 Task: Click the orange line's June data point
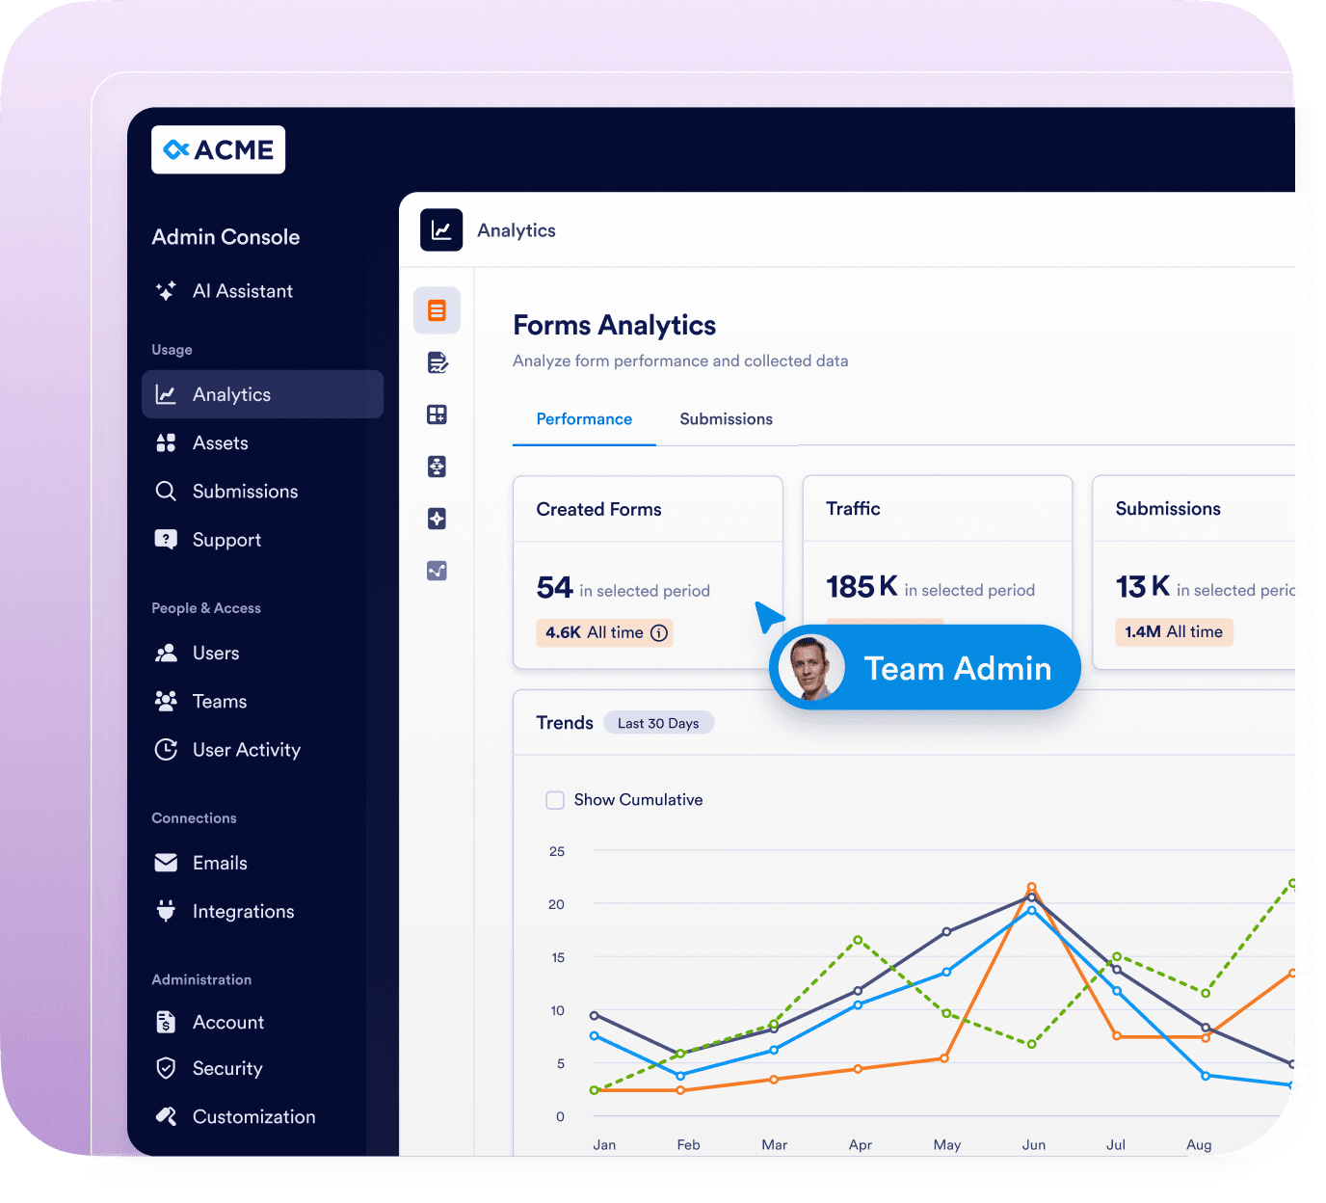1032,887
